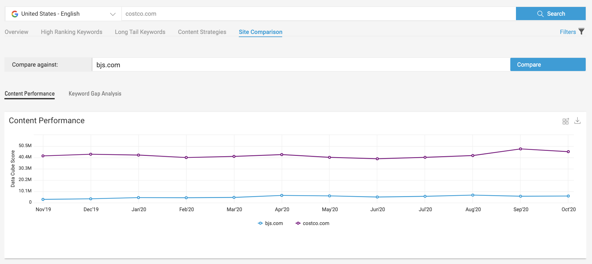Click the Google logo icon in region selector
Screen dimensions: 592x264
coord(15,14)
